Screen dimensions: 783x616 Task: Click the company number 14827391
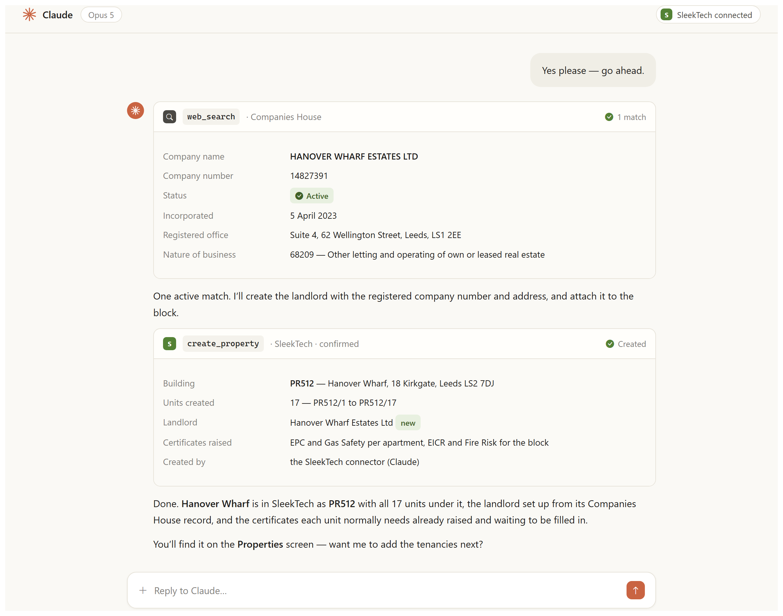[x=309, y=176]
